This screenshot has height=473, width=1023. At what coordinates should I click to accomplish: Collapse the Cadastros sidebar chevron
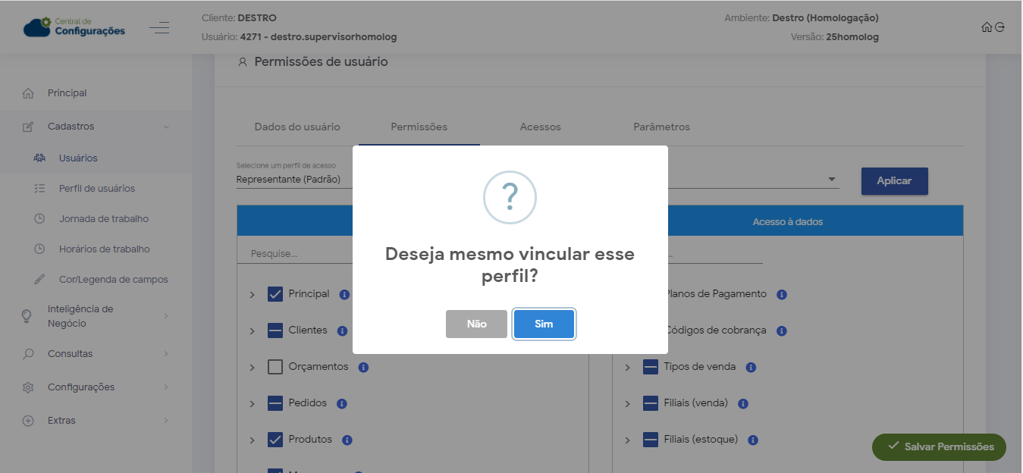[x=166, y=127]
